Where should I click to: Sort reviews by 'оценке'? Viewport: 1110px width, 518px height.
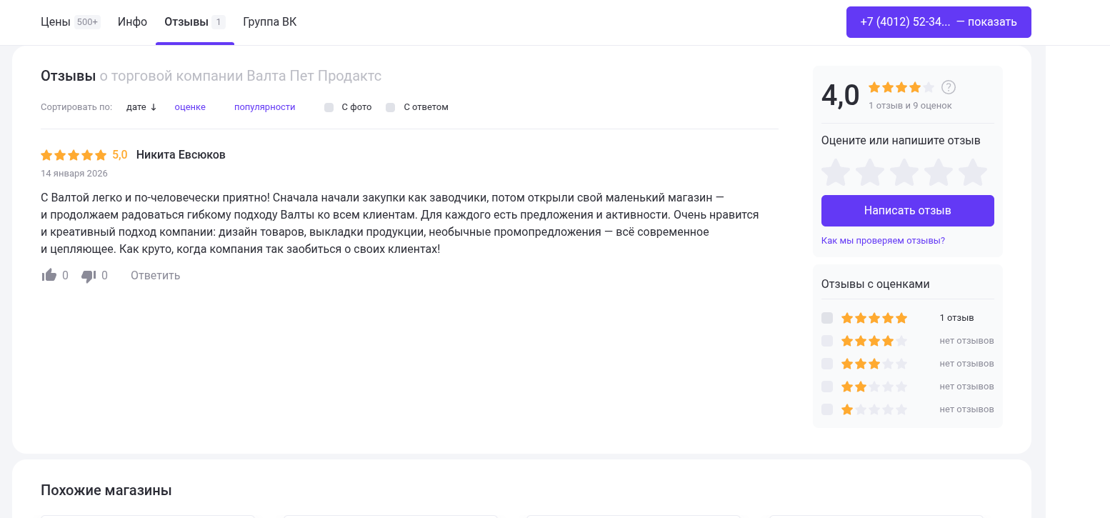[190, 107]
